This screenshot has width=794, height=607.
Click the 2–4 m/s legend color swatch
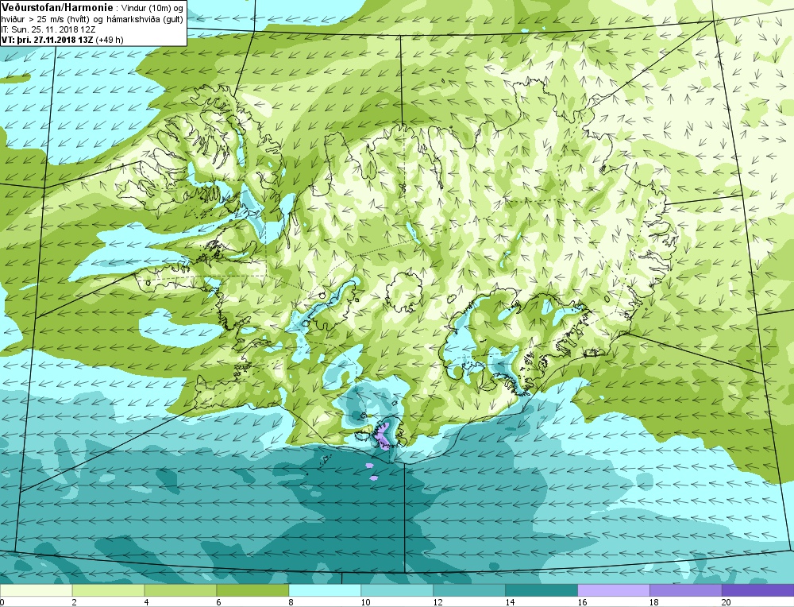(108, 590)
